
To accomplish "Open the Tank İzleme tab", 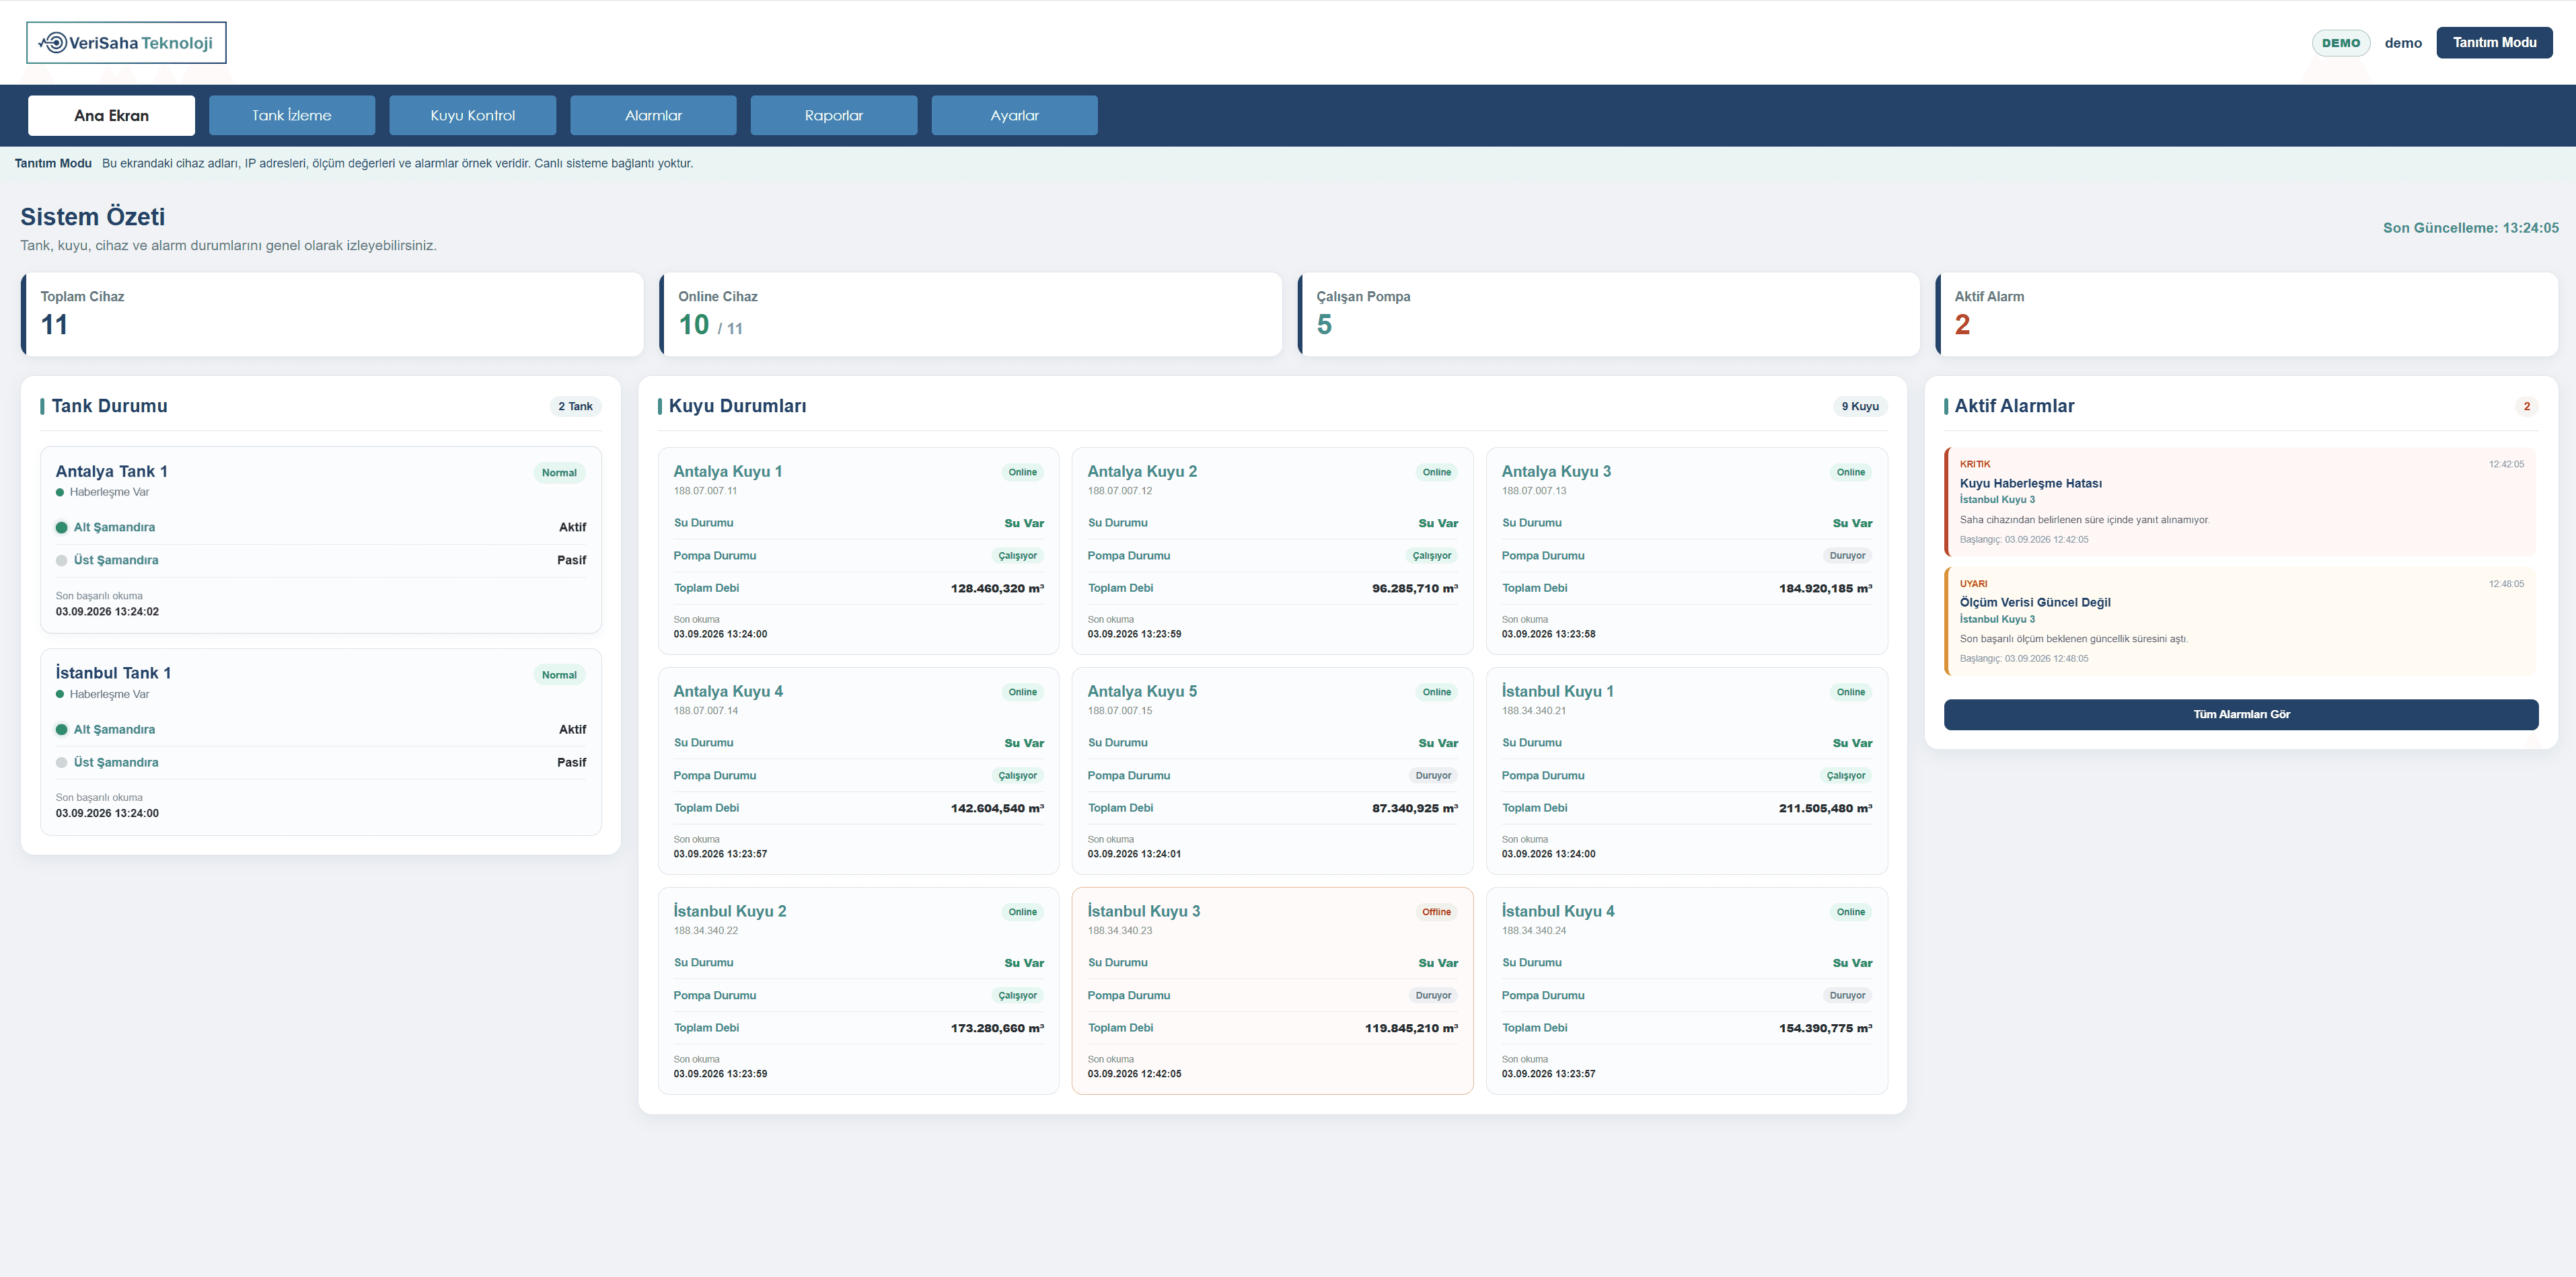I will pyautogui.click(x=292, y=116).
